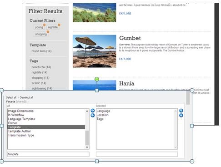
Task: Move selected facet right with blue arrow
Action: click(93, 111)
